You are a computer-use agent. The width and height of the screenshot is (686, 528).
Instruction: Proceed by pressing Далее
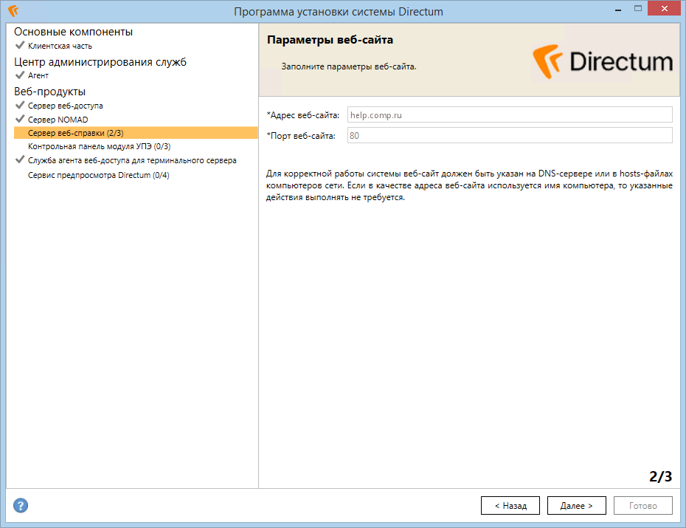click(x=576, y=506)
